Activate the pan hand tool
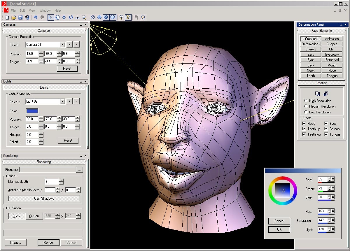 pyautogui.click(x=57, y=17)
